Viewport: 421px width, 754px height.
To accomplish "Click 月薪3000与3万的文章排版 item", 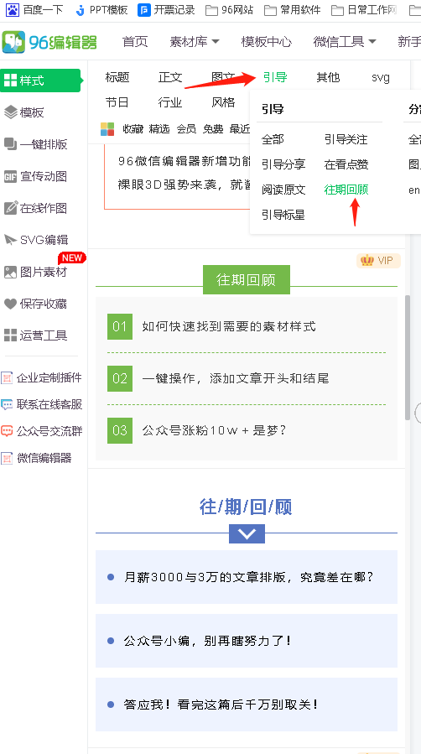I will tap(247, 577).
